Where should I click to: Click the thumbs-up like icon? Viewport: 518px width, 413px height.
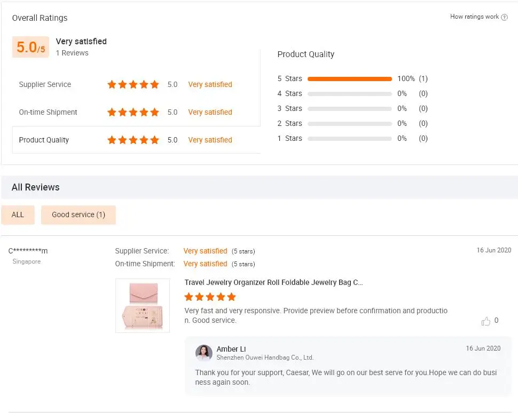[486, 321]
